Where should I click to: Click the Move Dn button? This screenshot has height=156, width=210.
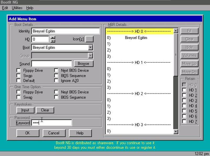pos(190,72)
